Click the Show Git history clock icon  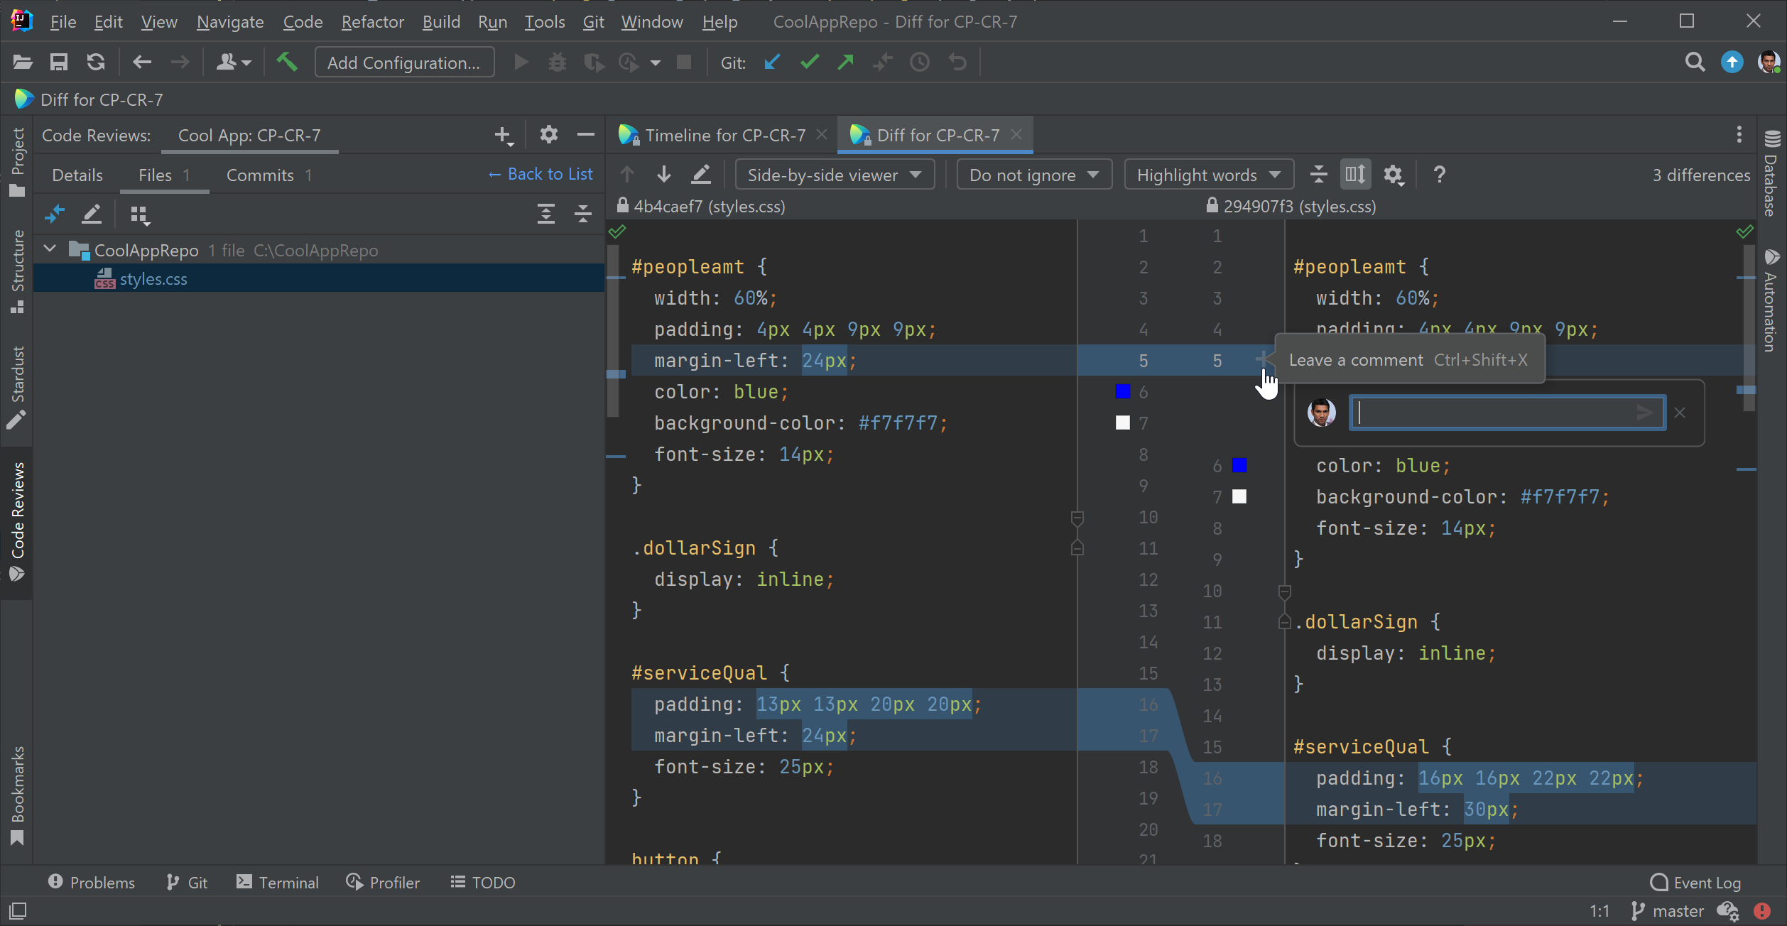[920, 62]
